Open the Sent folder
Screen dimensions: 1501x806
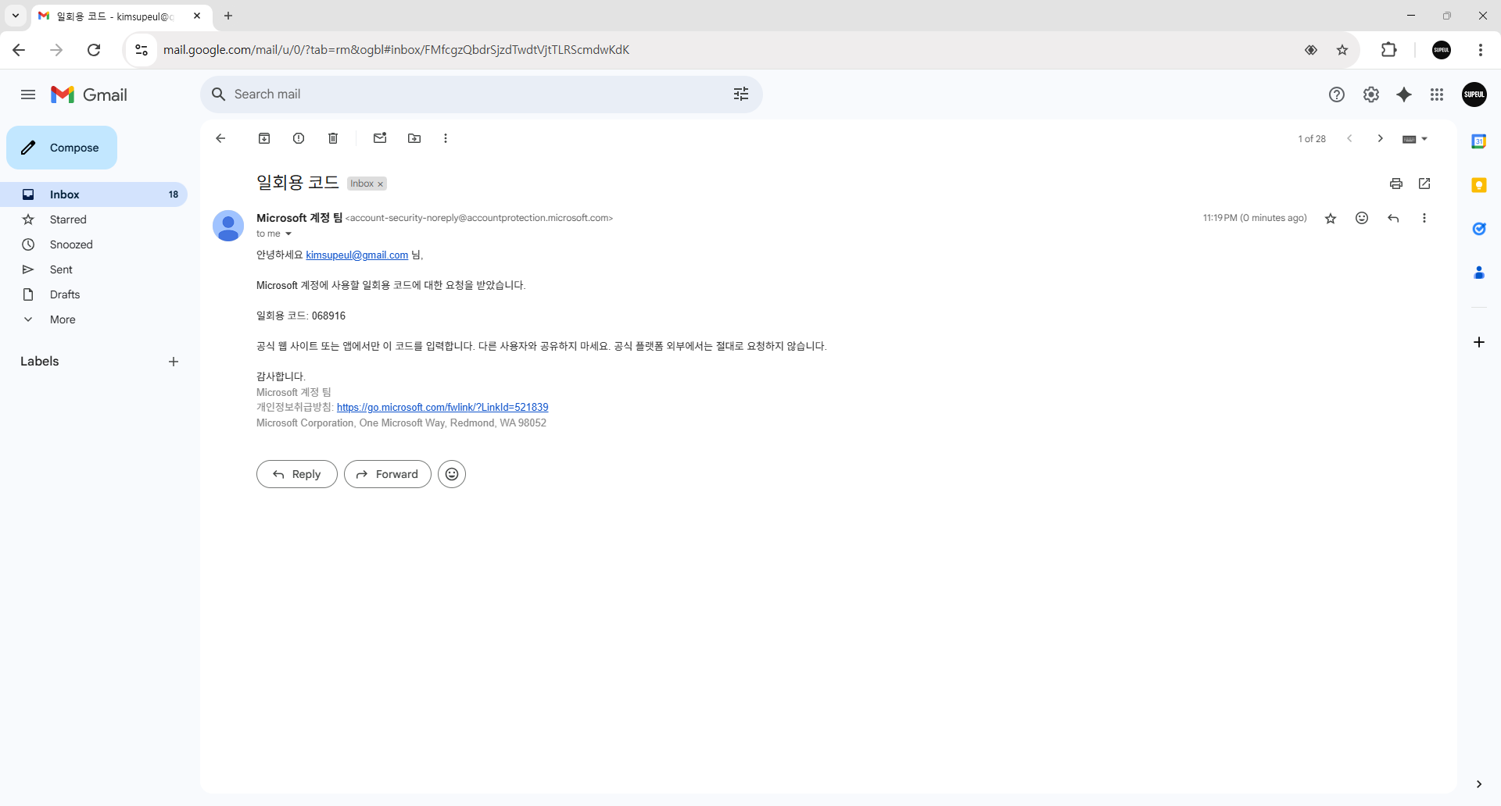coord(94,269)
